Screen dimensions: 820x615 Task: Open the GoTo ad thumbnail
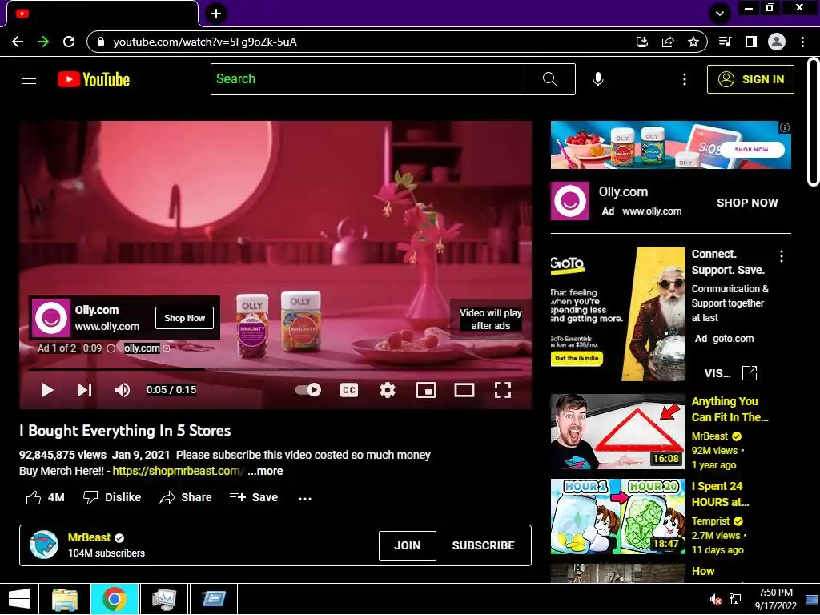click(x=617, y=314)
